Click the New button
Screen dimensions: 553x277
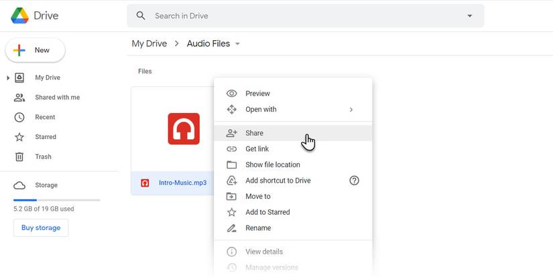36,50
